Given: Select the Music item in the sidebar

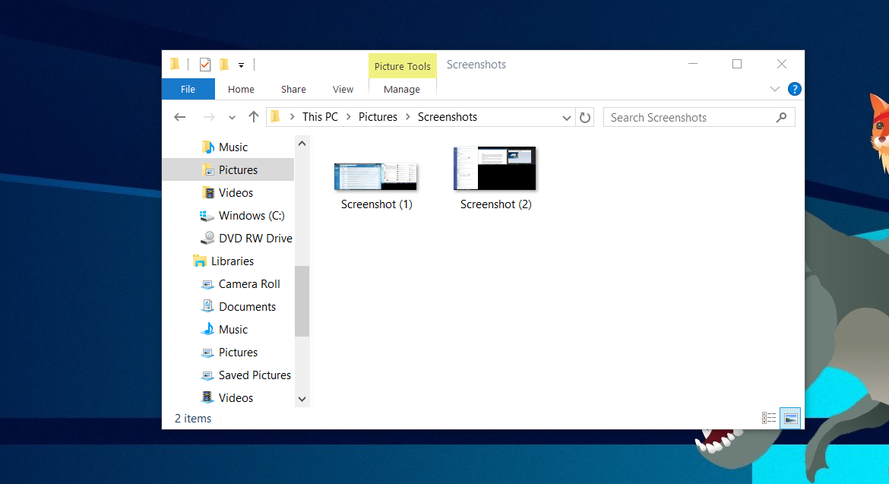Looking at the screenshot, I should point(234,147).
